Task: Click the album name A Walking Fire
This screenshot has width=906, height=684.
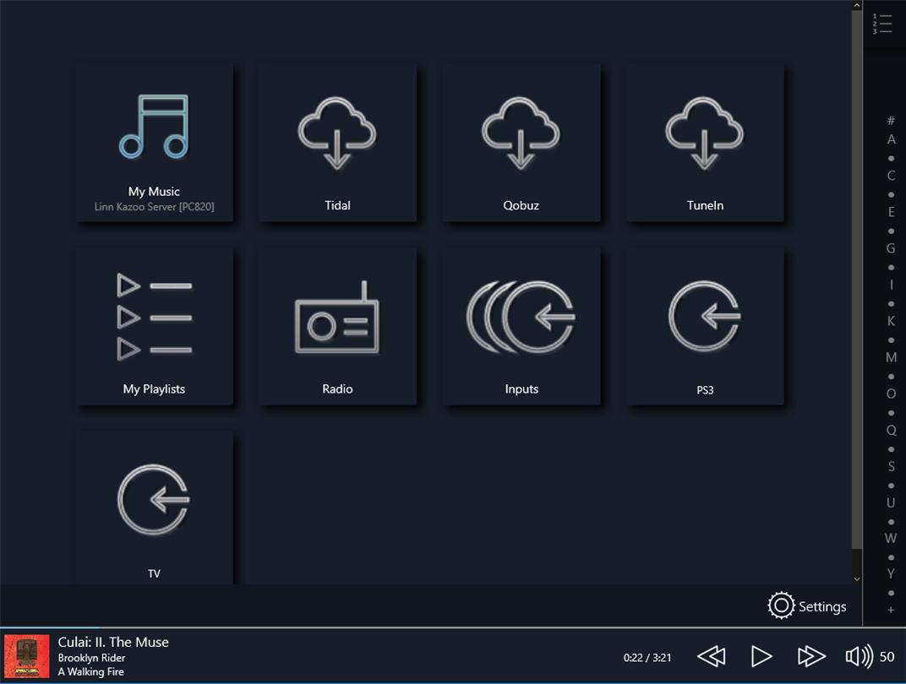Action: (x=90, y=671)
